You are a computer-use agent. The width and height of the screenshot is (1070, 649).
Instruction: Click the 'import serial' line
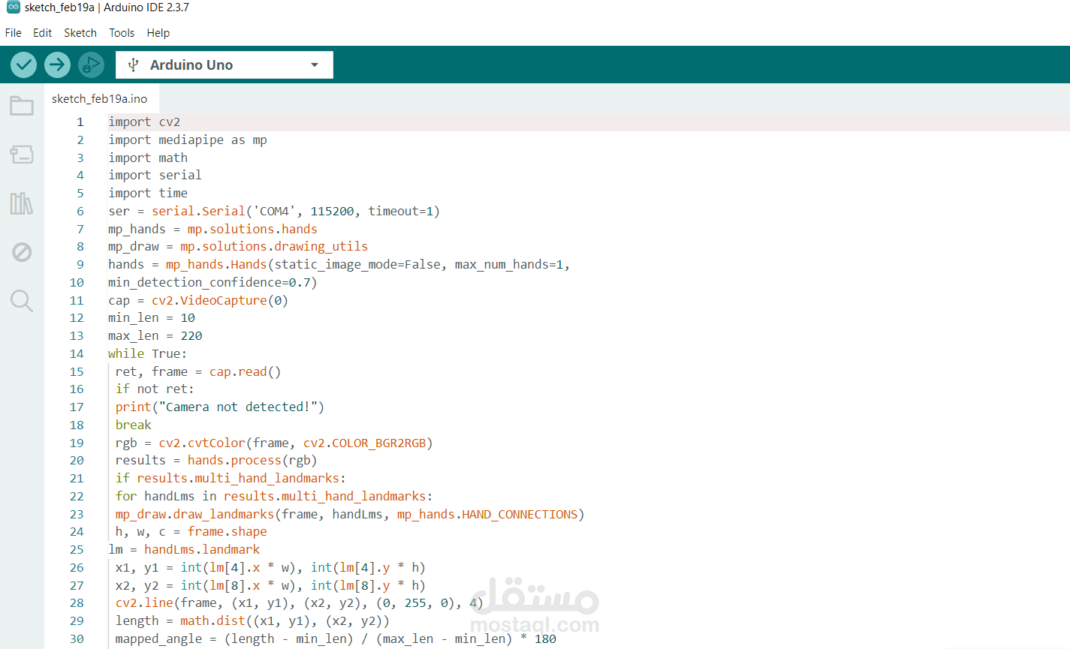click(x=155, y=176)
